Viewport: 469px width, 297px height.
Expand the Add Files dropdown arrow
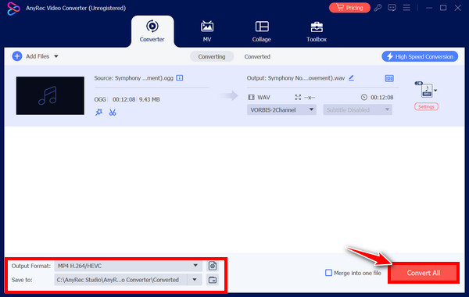pyautogui.click(x=56, y=56)
